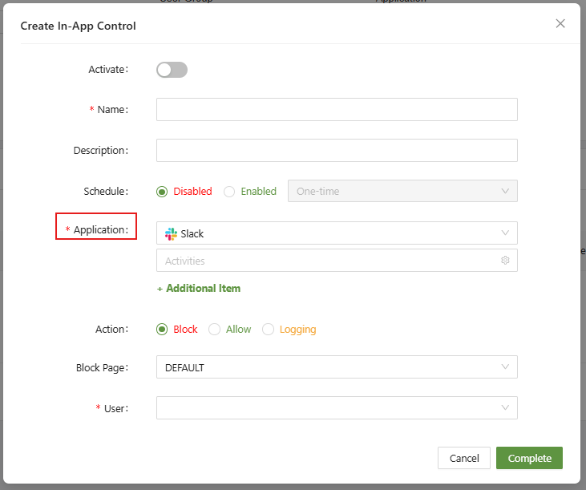Click the Slack logo icon
This screenshot has height=490, width=586.
[171, 233]
